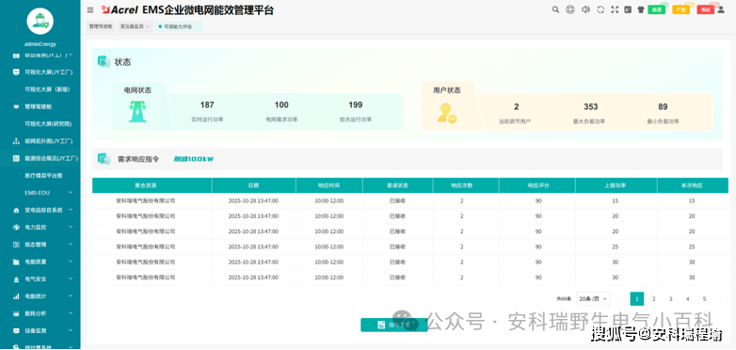Click the 上报功率 column header
The height and width of the screenshot is (350, 736).
(x=616, y=185)
